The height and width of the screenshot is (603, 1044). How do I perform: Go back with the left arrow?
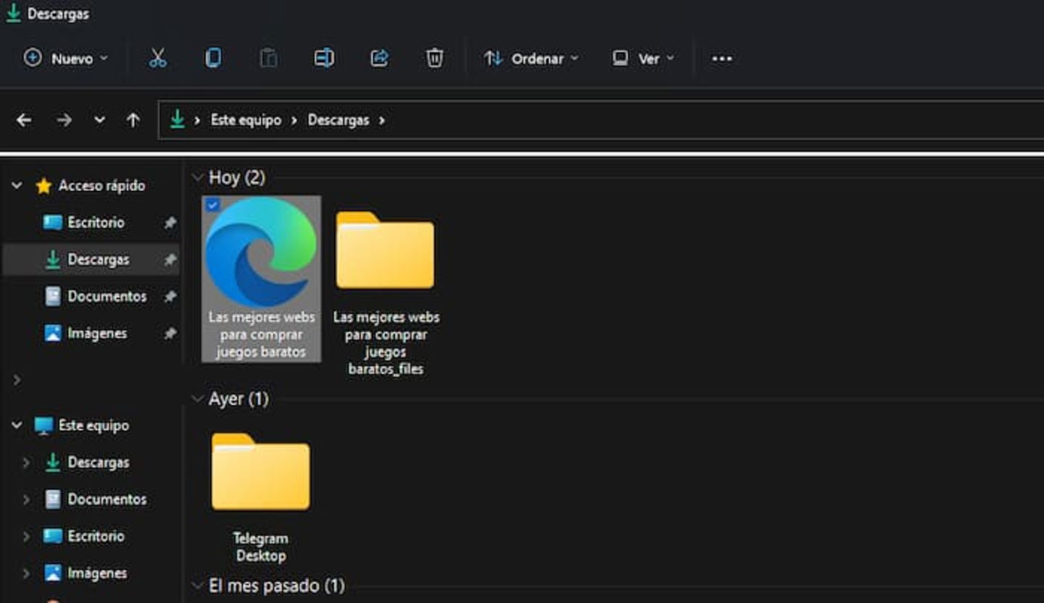(24, 120)
